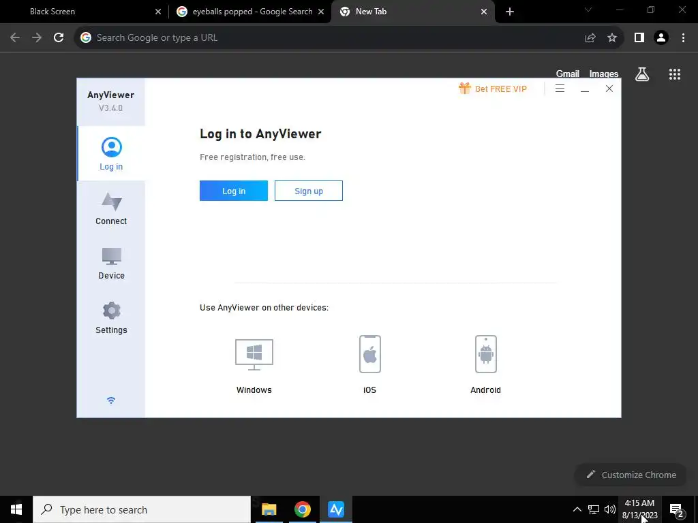Click the Get FREE VIP gift offer
The height and width of the screenshot is (523, 698).
(493, 89)
